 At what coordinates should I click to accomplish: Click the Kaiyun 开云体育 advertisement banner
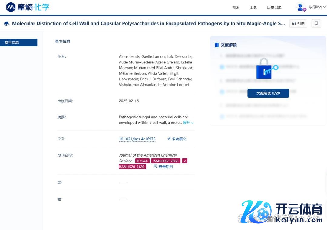(x=282, y=211)
